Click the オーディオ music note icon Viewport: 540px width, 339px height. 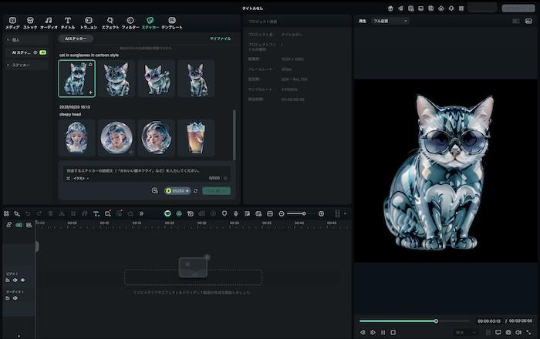pyautogui.click(x=49, y=22)
